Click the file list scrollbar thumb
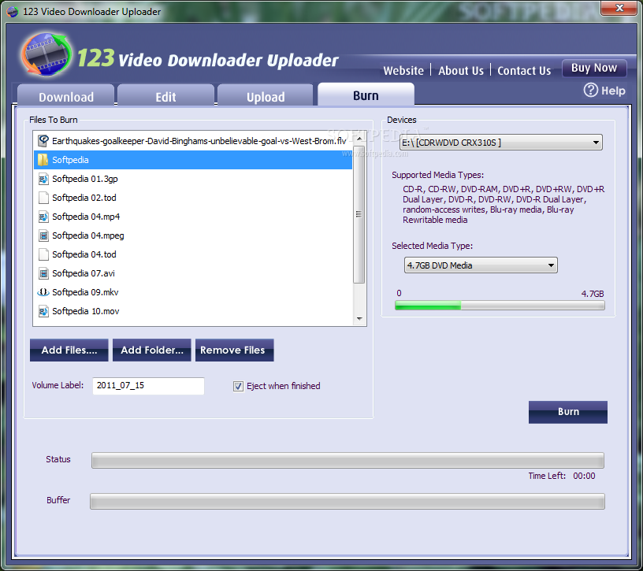This screenshot has height=571, width=643. (359, 214)
